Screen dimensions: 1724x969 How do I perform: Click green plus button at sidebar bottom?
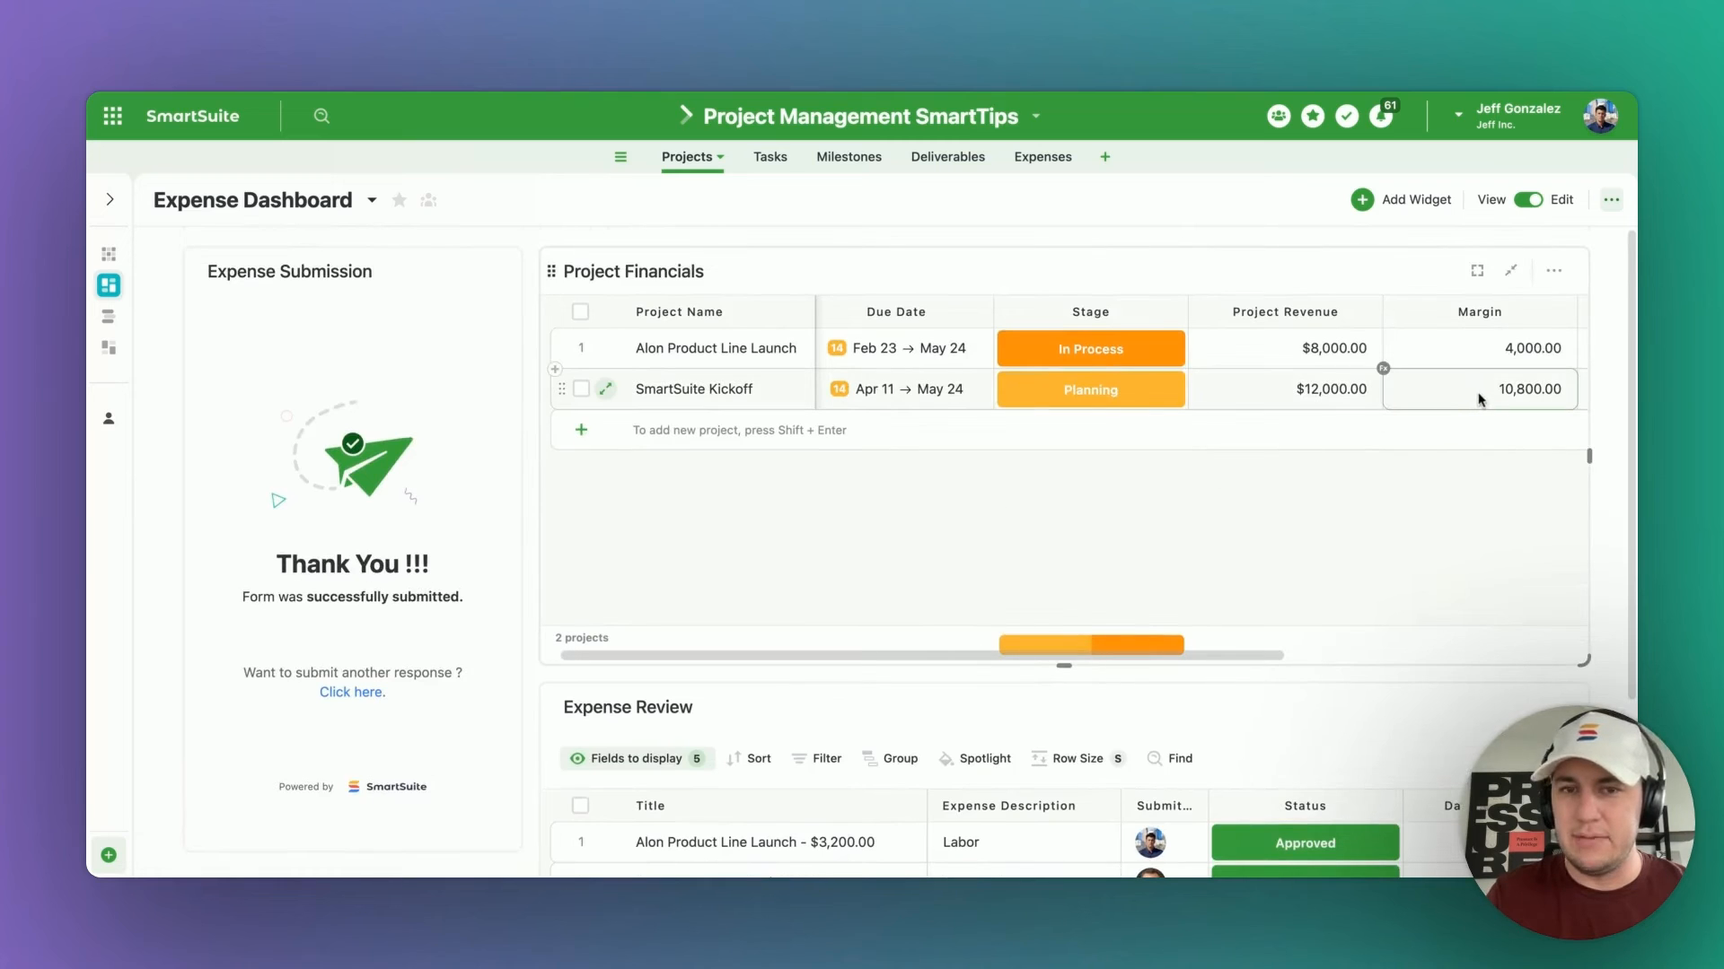pyautogui.click(x=109, y=855)
